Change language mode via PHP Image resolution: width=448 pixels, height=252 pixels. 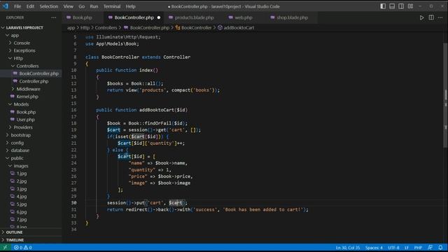pyautogui.click(x=418, y=248)
